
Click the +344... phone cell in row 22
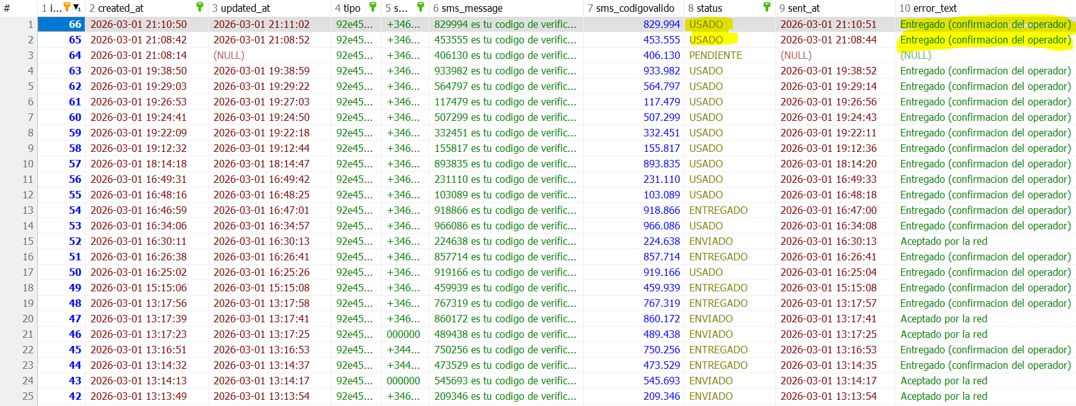403,350
